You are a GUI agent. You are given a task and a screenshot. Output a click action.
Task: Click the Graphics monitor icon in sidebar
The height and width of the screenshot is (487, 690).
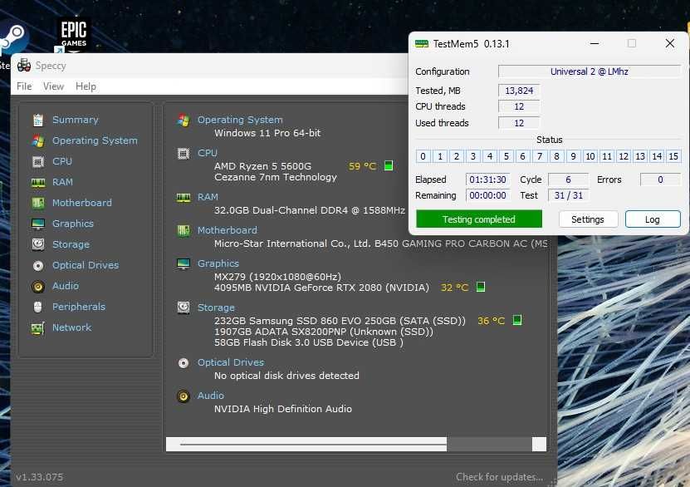click(38, 224)
